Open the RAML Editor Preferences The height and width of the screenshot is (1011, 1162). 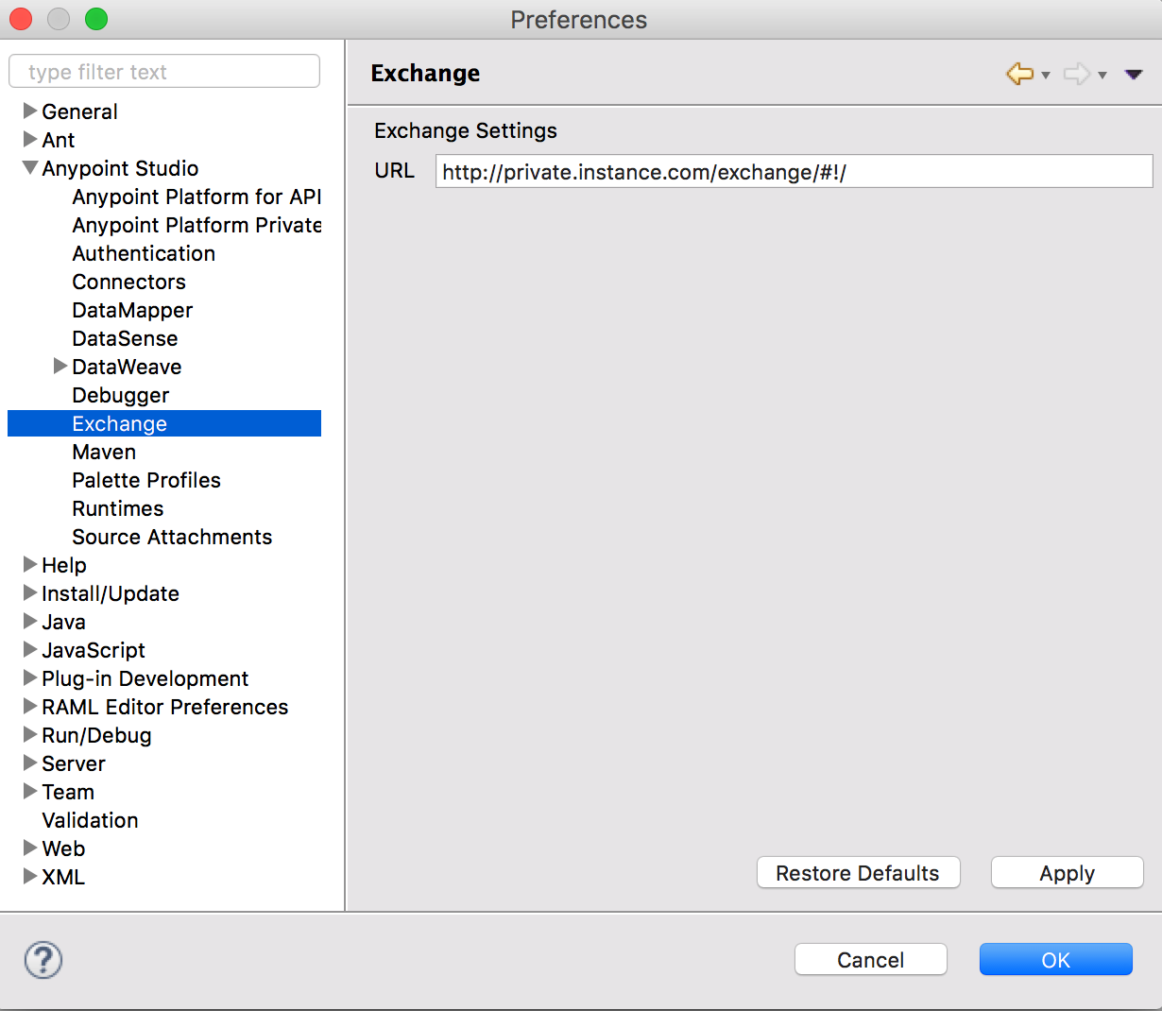coord(165,707)
